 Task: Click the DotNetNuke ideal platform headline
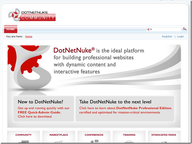pos(99,61)
